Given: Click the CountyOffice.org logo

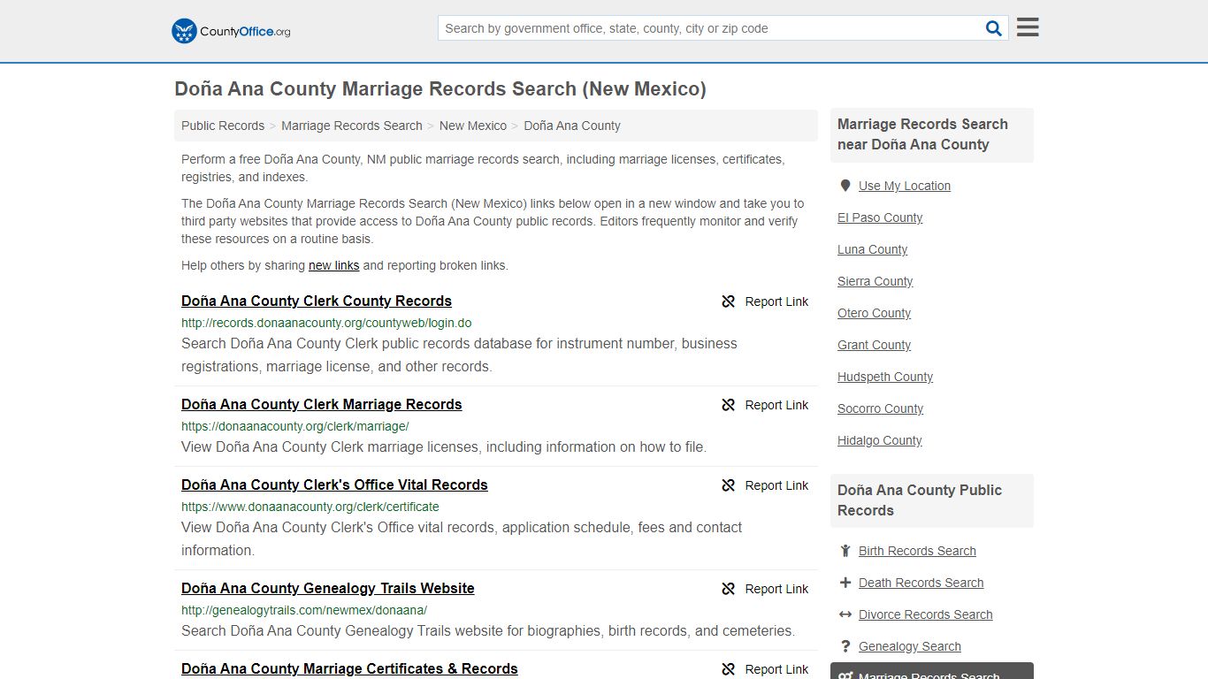Looking at the screenshot, I should pos(231,31).
